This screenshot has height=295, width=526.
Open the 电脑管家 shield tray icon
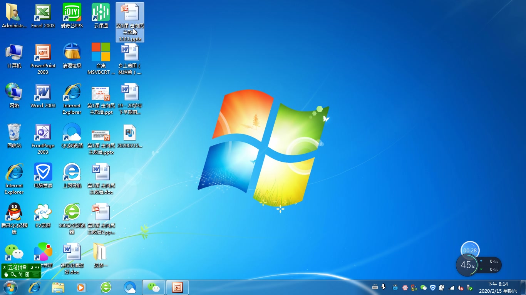pyautogui.click(x=433, y=287)
